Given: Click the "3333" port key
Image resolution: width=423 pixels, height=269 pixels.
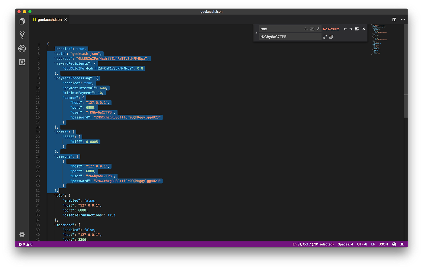Looking at the screenshot, I should tap(68, 137).
